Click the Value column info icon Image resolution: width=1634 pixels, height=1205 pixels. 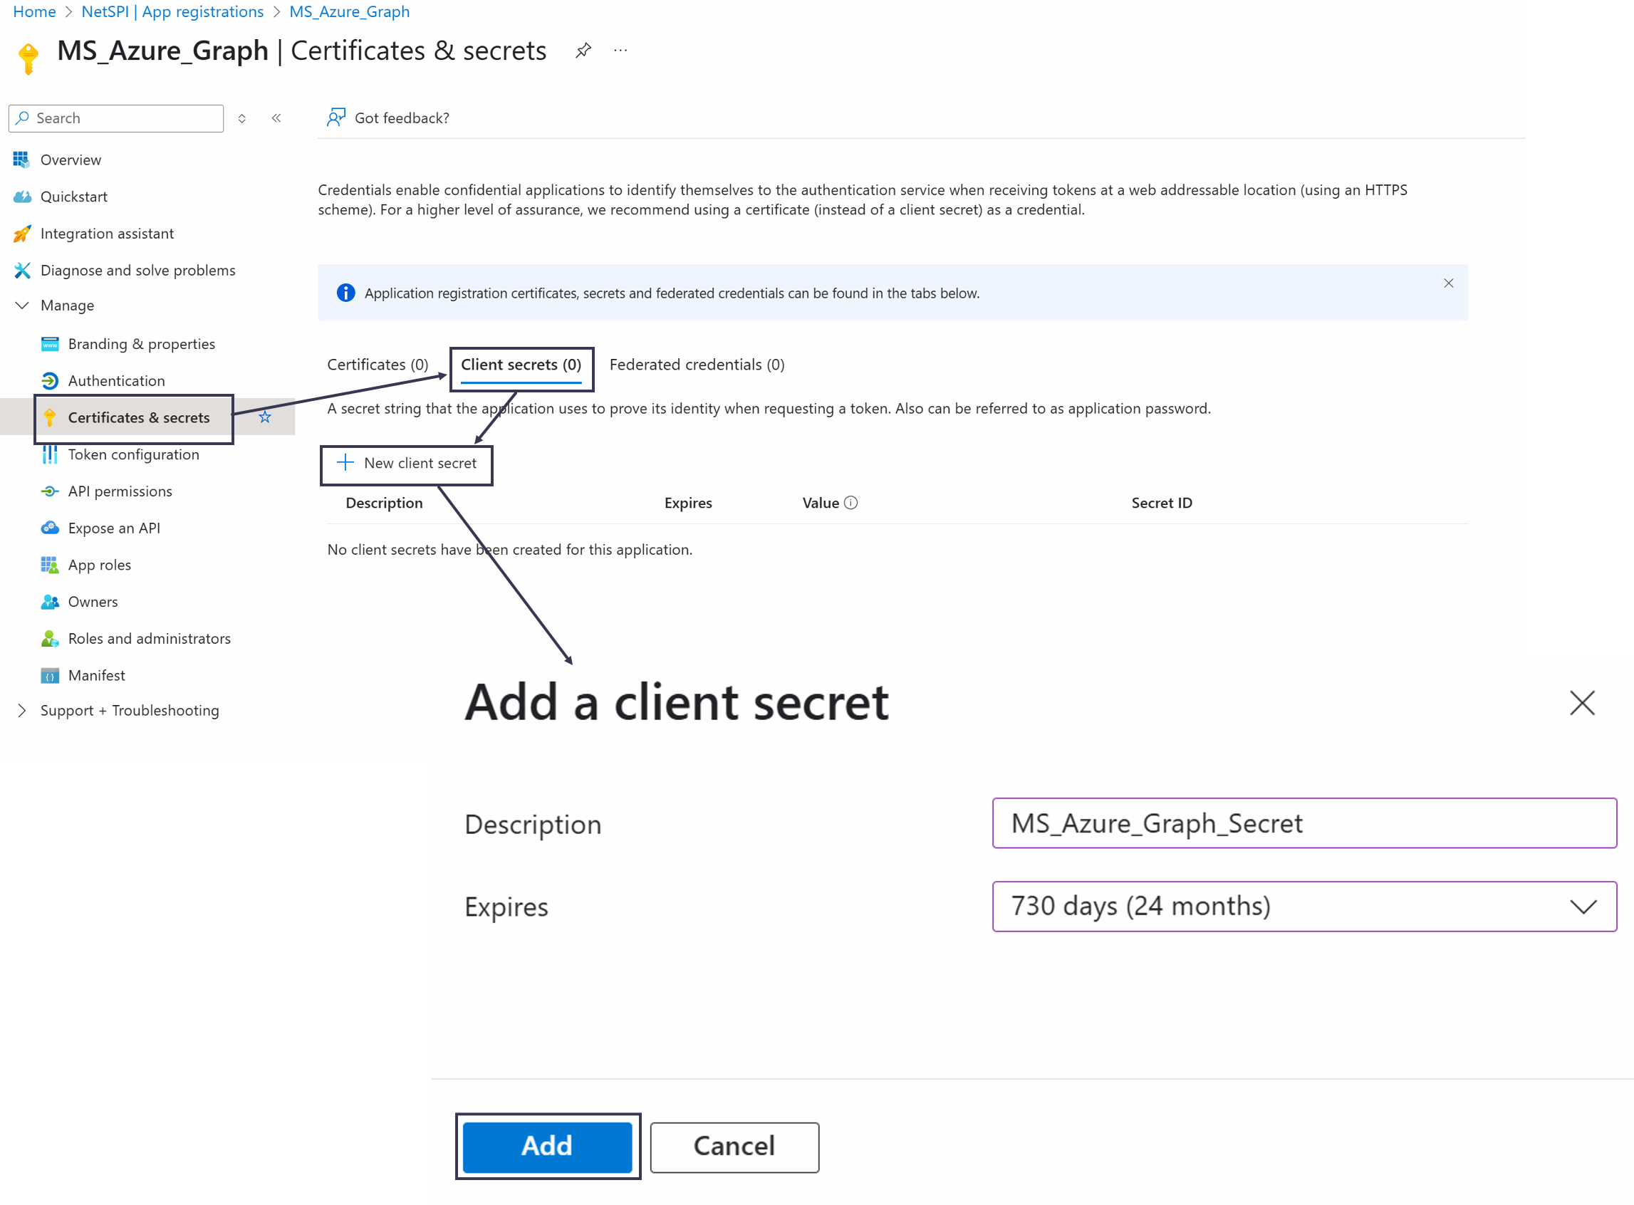[x=850, y=504]
